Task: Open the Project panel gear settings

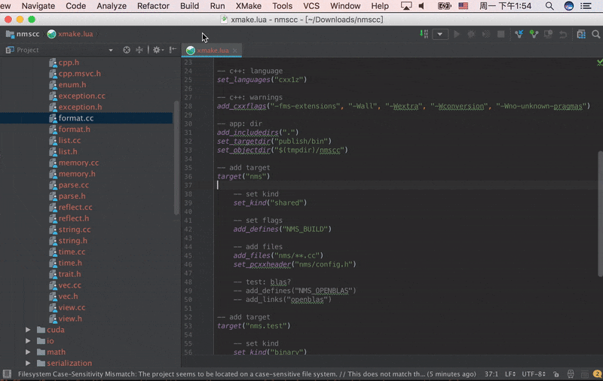Action: pos(158,50)
